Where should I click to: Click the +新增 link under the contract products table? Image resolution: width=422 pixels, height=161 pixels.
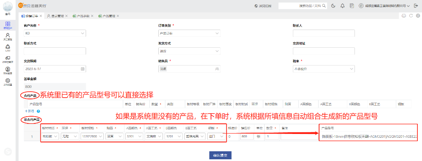(x=30, y=111)
